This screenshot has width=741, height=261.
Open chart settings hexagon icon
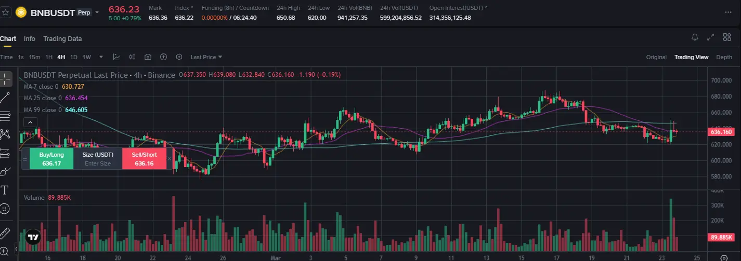pos(179,57)
